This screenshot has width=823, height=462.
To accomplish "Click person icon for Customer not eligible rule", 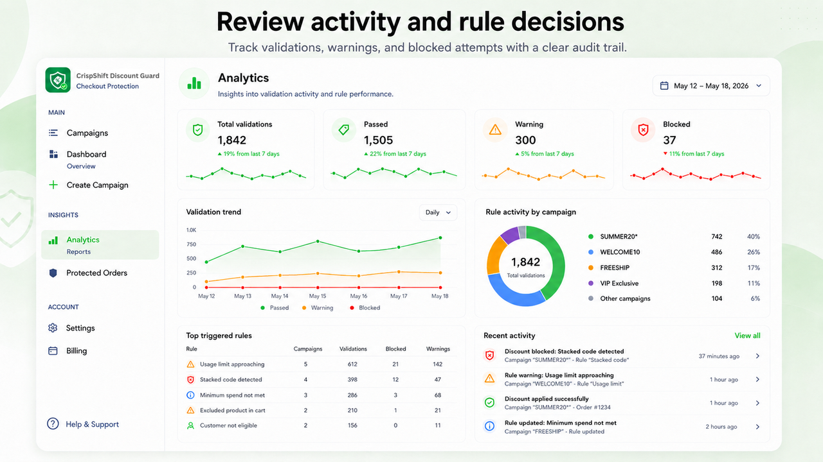I will pyautogui.click(x=190, y=425).
